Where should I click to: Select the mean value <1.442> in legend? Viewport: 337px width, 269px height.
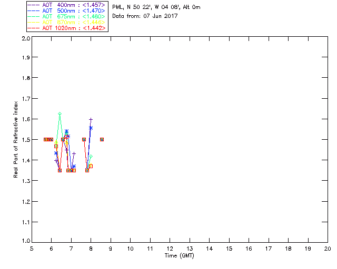point(94,28)
